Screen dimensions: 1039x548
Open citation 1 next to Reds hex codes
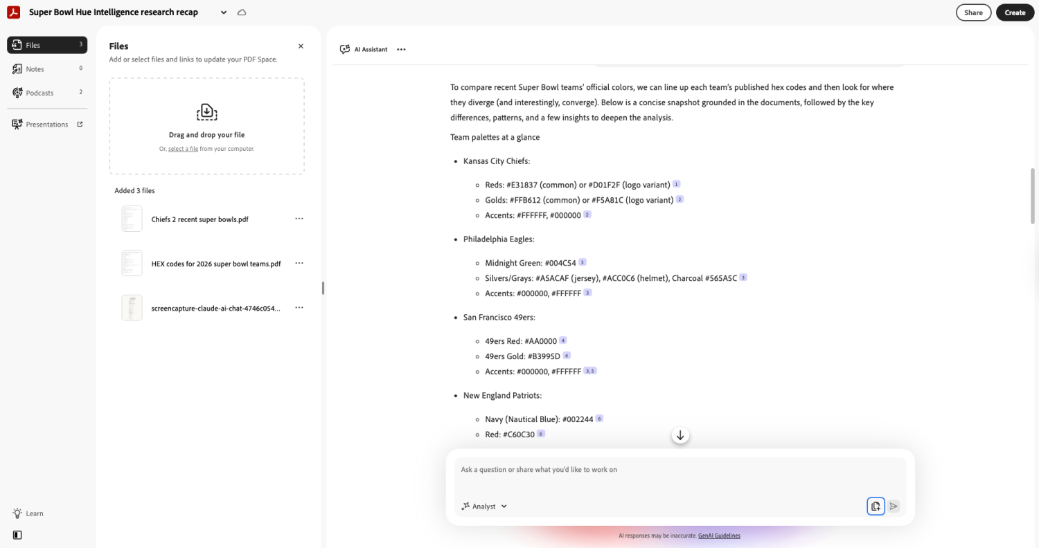pos(677,184)
